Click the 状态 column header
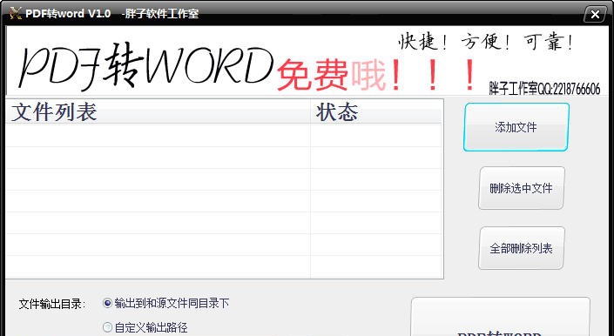 pos(376,112)
